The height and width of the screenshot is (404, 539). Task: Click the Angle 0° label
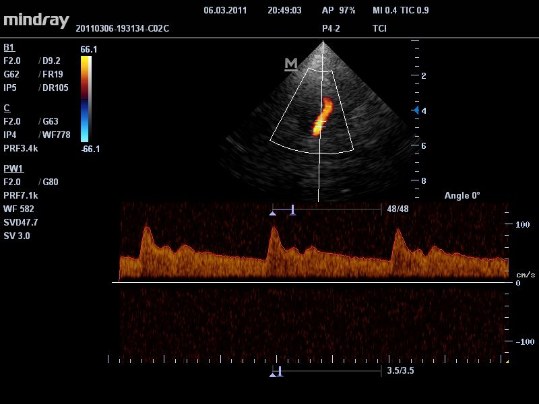pos(462,196)
